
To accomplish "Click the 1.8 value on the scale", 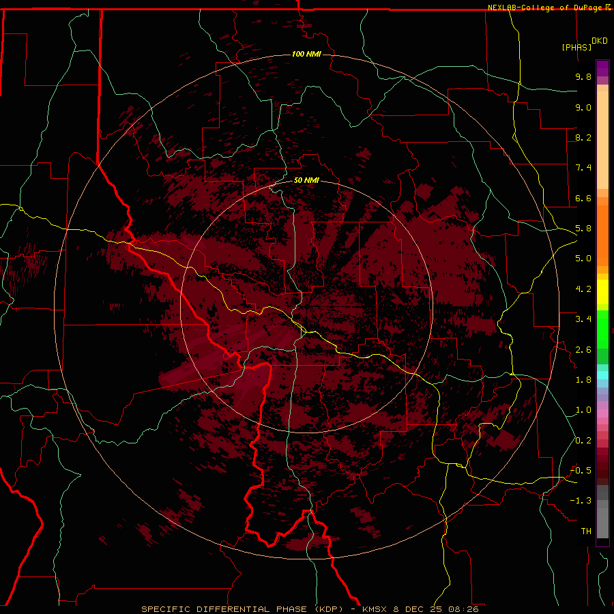I will tap(583, 380).
